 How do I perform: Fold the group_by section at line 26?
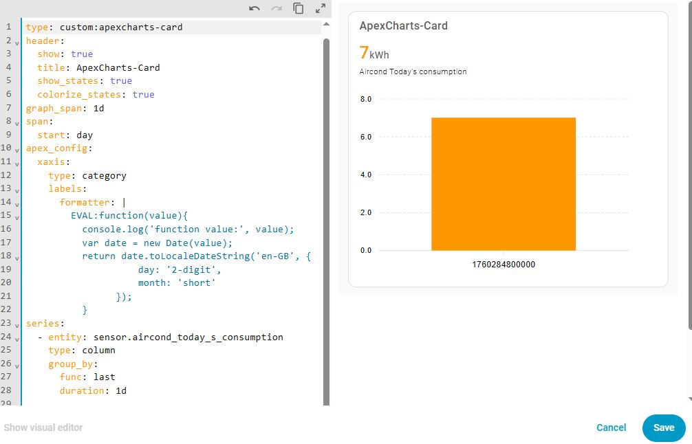point(17,366)
